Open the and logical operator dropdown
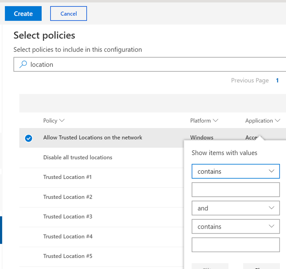The width and height of the screenshot is (286, 269). (x=236, y=208)
